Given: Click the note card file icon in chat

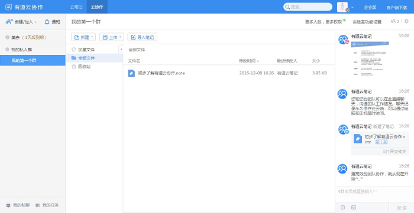Looking at the screenshot, I should (x=358, y=139).
